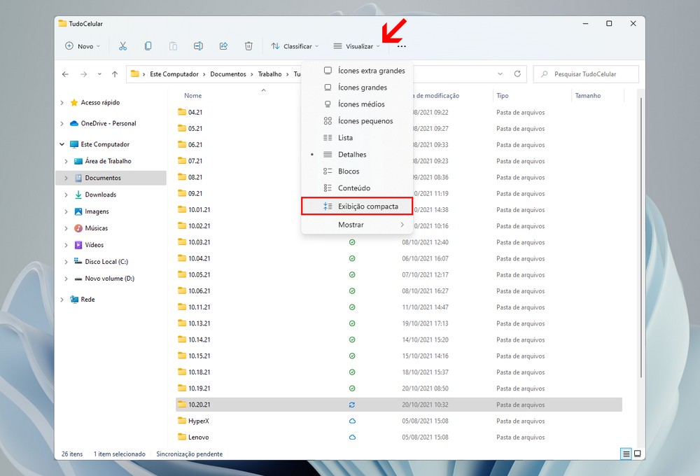Click Documentos in breadcrumb path
Screen dimensions: 700x476
(228, 74)
